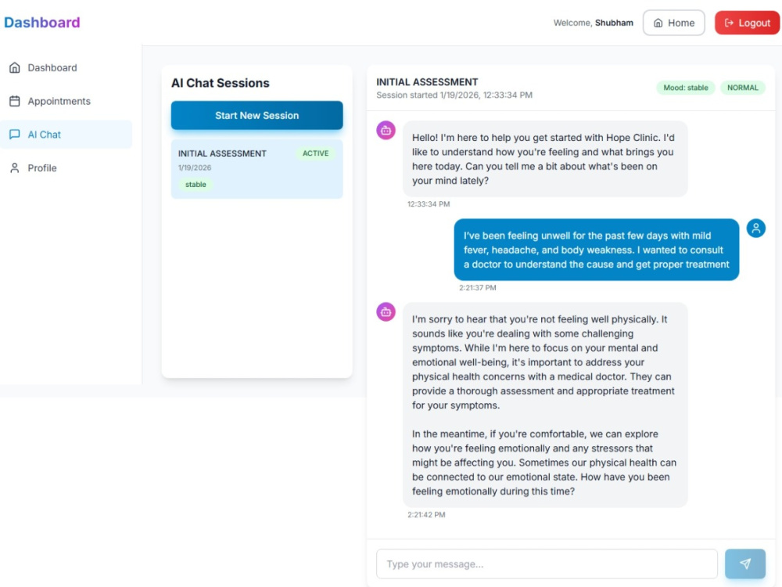Click the Dashboard gradient logo title
Screen dimensions: 782x587
42,23
